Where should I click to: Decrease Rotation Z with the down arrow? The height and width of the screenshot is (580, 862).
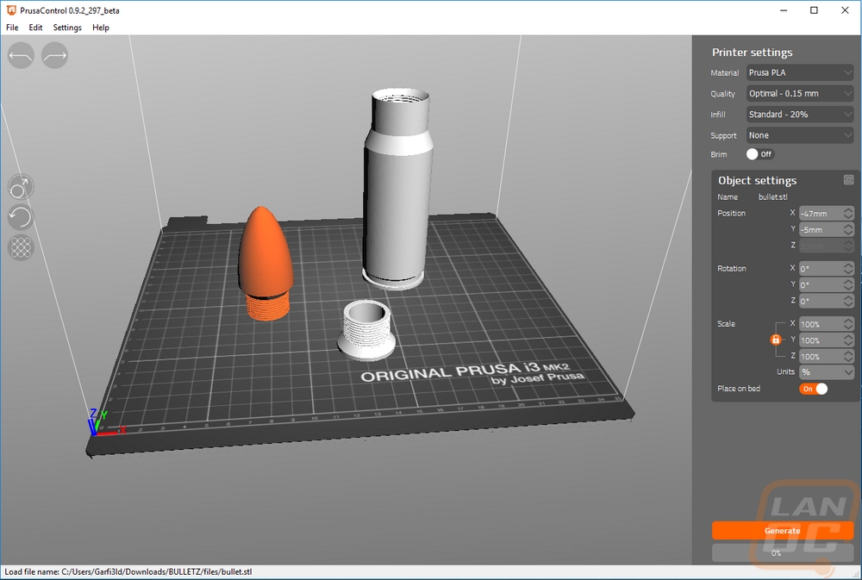[x=848, y=304]
